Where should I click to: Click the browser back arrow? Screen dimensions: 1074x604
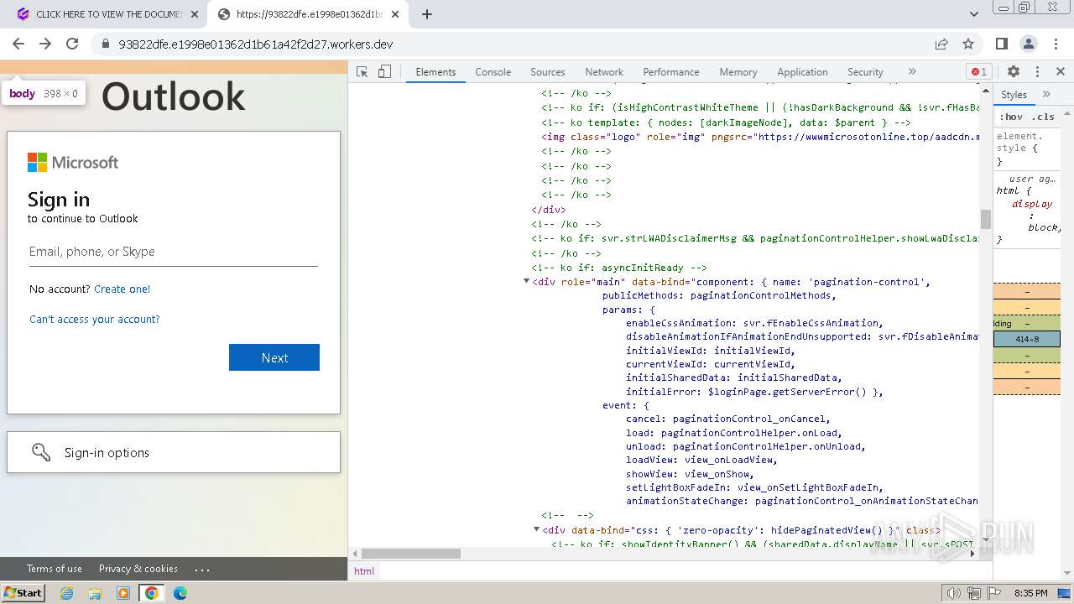point(18,44)
